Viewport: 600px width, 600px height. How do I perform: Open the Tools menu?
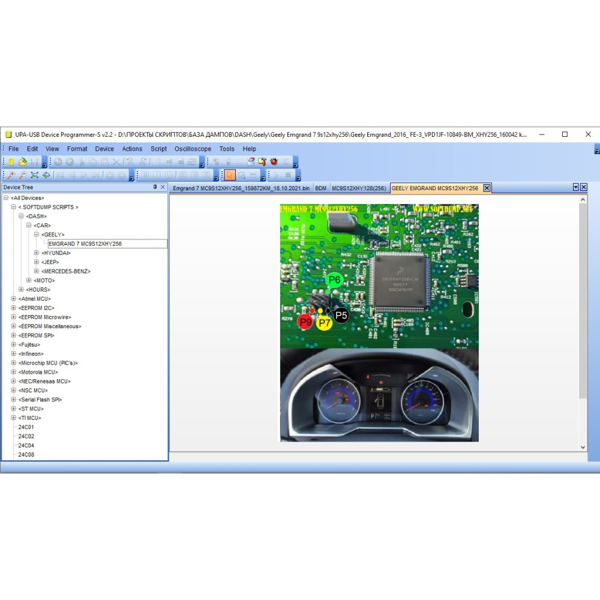[x=227, y=149]
